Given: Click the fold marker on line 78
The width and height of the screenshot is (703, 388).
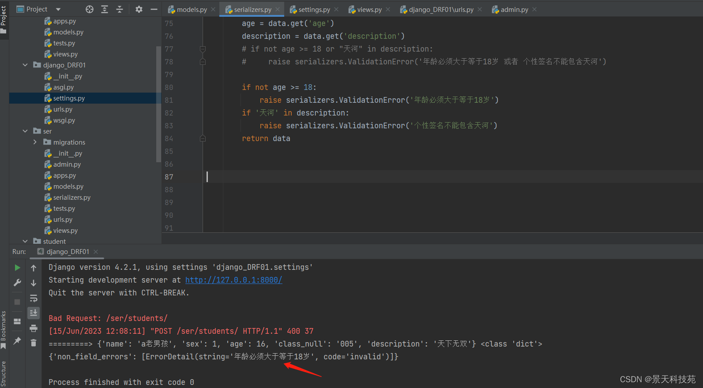Looking at the screenshot, I should pos(203,62).
